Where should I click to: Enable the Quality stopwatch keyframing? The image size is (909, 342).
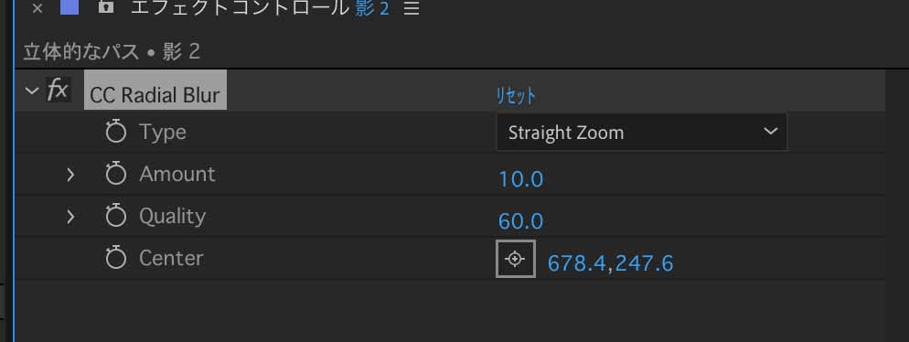click(116, 216)
